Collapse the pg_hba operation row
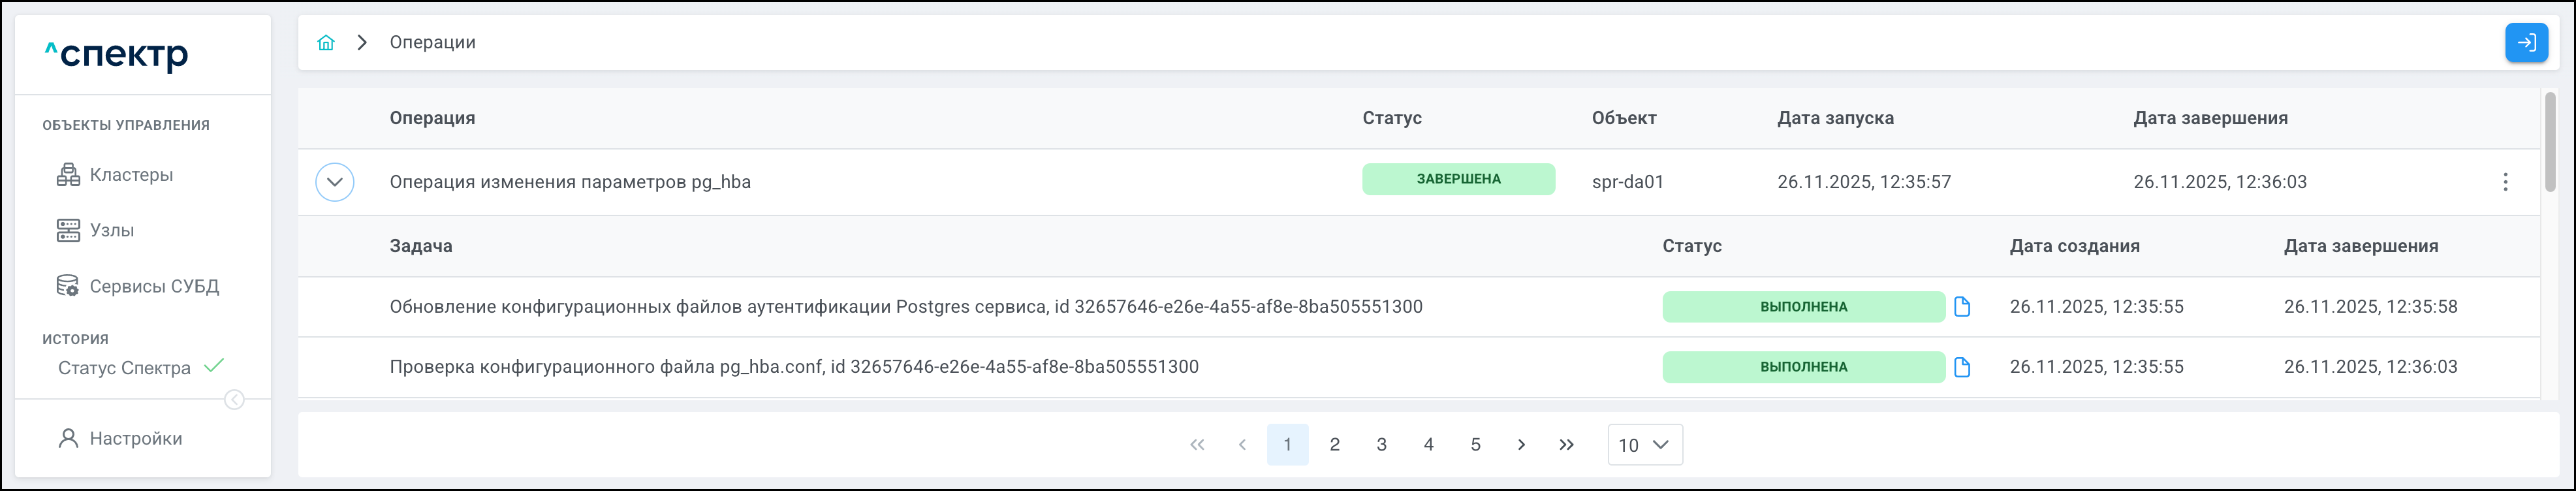 [335, 182]
